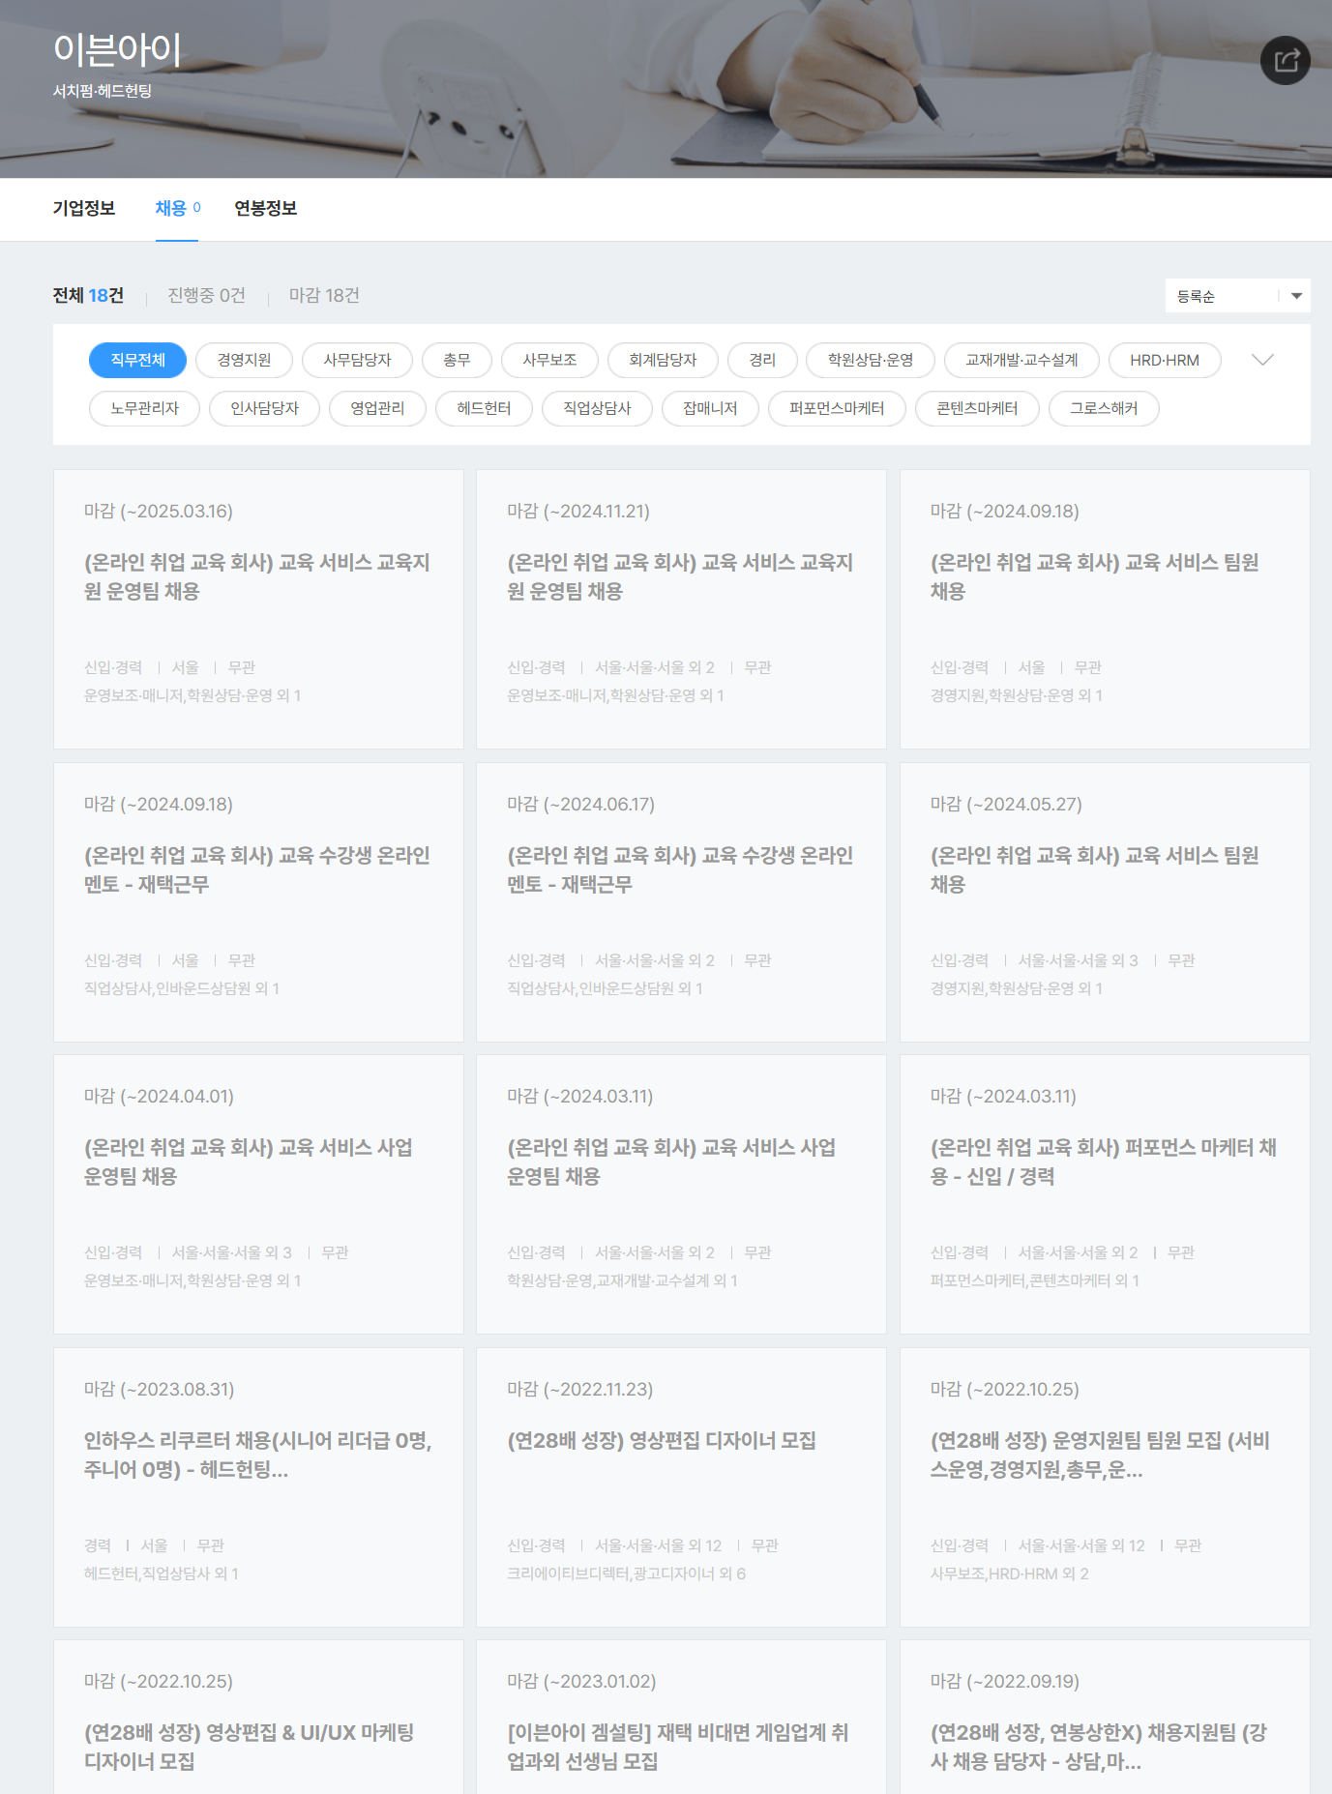The width and height of the screenshot is (1332, 1794).
Task: Open the 퍼포먼스 마케터 채용 posting
Action: coord(1105,1194)
